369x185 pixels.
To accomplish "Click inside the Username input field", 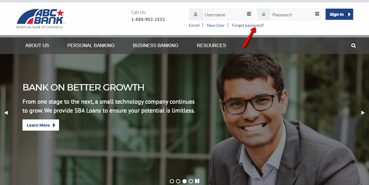I will tap(224, 14).
